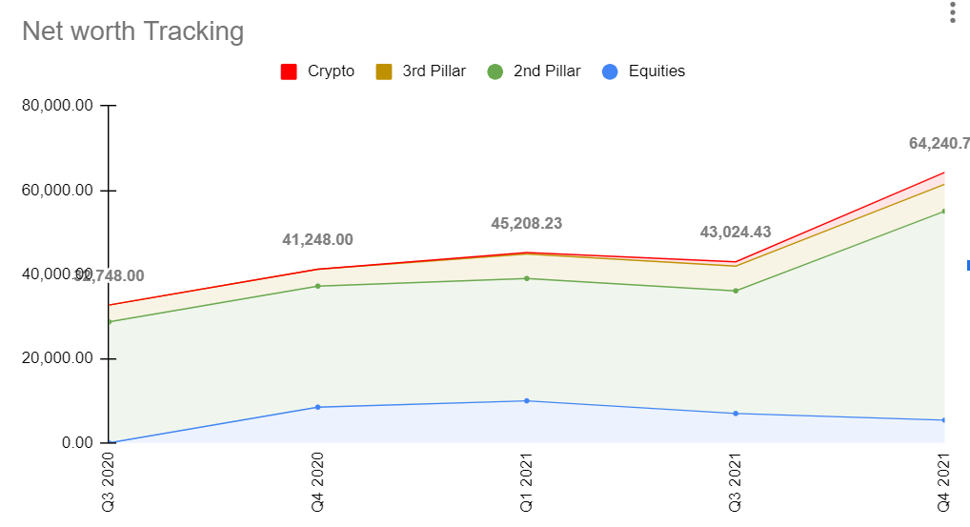The height and width of the screenshot is (527, 970).
Task: Click the 41,248.00 data label
Action: [x=317, y=240]
